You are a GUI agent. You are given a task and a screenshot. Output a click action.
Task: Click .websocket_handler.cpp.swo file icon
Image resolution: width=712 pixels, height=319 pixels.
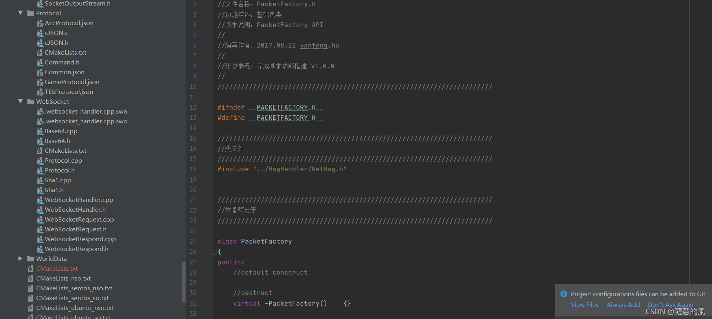point(40,121)
